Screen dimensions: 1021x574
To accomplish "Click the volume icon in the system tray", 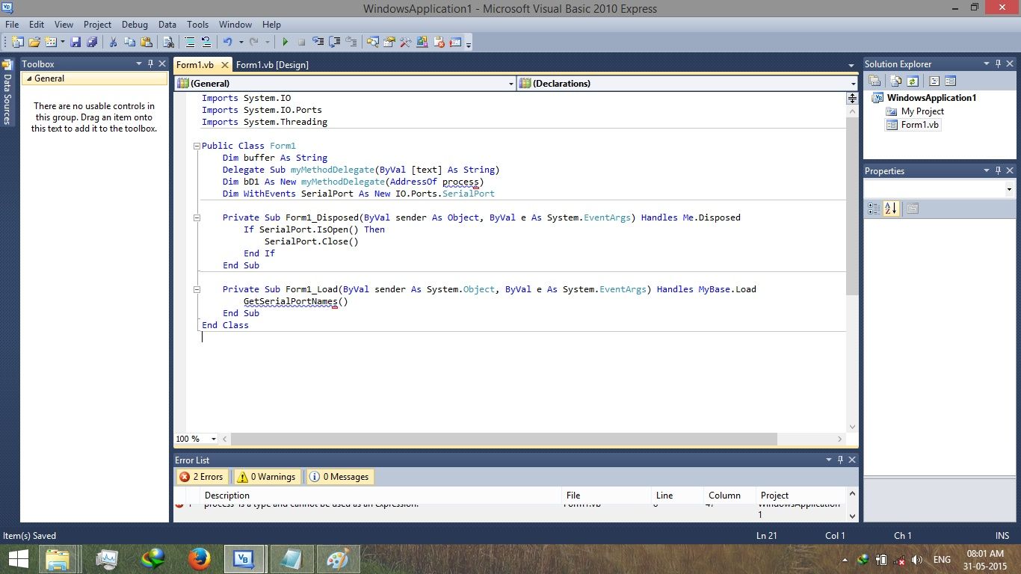I will click(917, 559).
